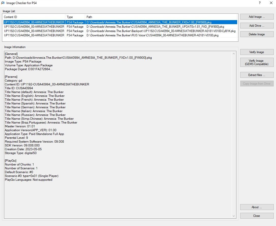Sort list by Path column header
This screenshot has width=276, height=226.
click(161, 17)
